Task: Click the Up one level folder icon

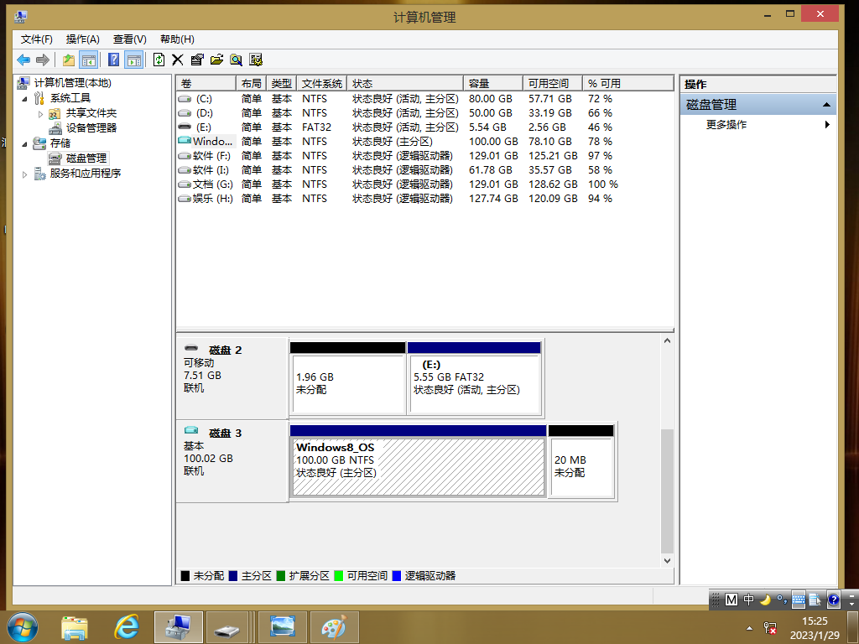Action: (x=69, y=60)
